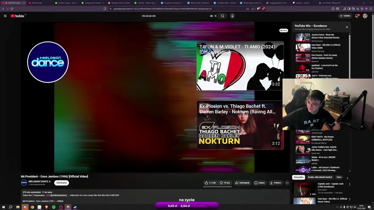This screenshot has width=374, height=210.
Task: Like the video (1,7 mln)
Action: pos(210,183)
